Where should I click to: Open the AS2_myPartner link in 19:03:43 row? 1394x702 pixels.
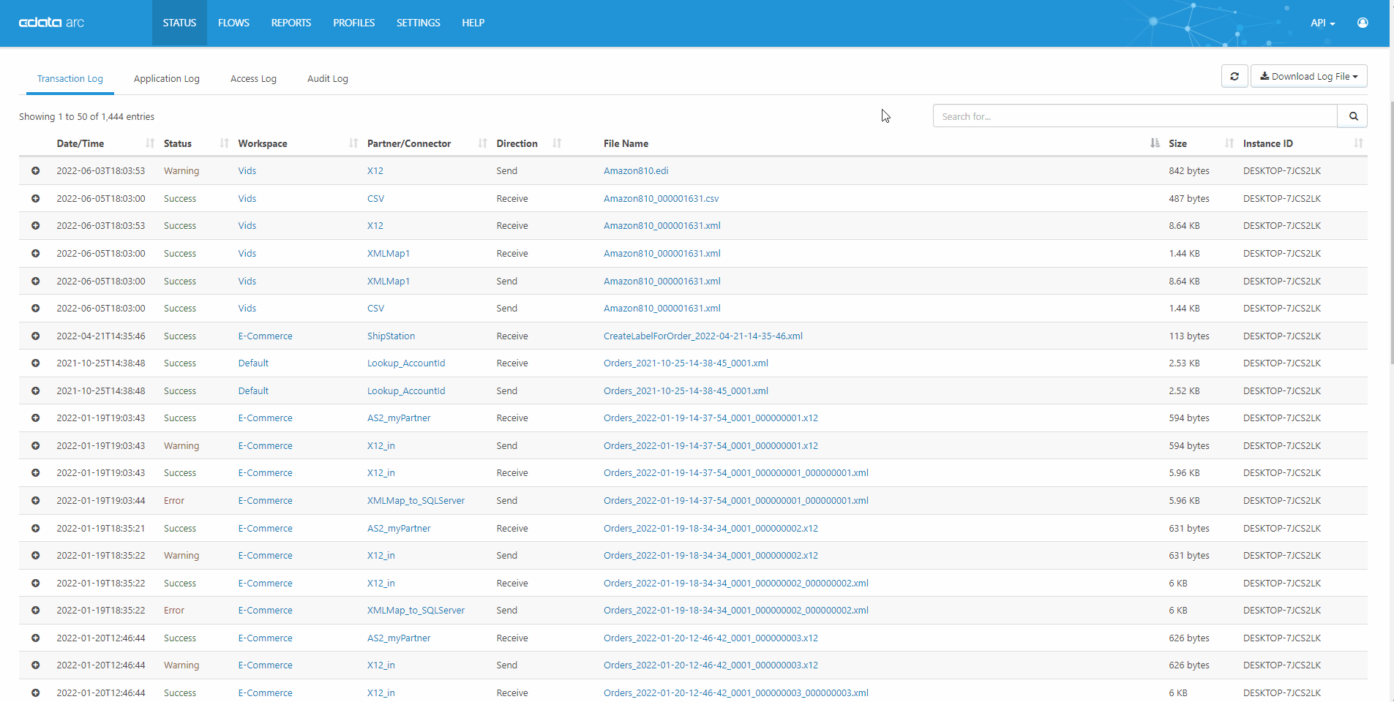(x=399, y=418)
